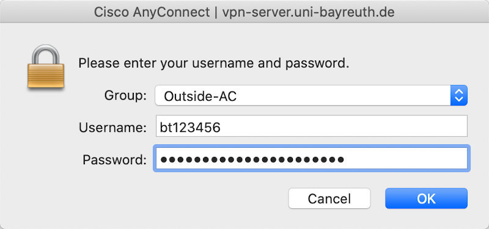Click the Cisco AnyConnect title bar text
The image size is (489, 229).
(152, 12)
